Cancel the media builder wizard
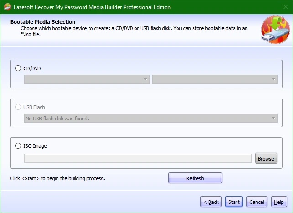This screenshot has height=213, width=293. tap(257, 202)
